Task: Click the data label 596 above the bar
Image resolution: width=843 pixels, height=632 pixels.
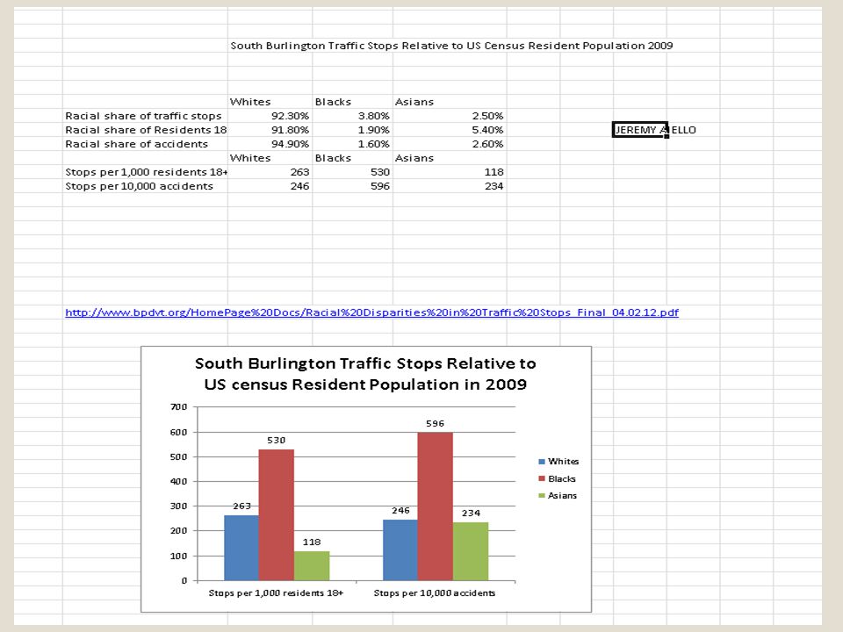Action: (x=435, y=423)
